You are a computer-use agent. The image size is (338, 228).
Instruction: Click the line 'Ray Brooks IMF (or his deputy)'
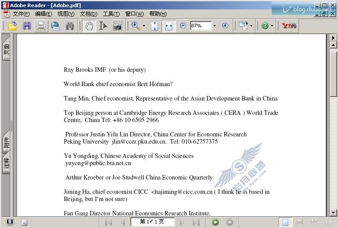click(x=105, y=70)
